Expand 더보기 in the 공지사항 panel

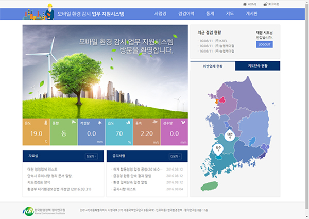tap(174, 156)
